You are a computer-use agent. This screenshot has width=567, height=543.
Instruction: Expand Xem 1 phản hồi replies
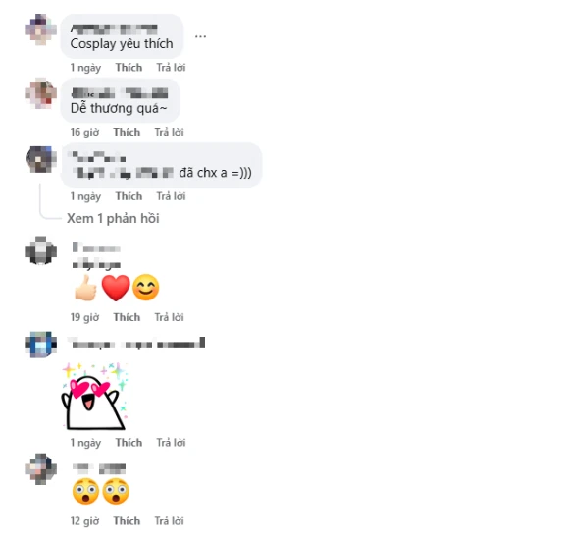pyautogui.click(x=113, y=218)
